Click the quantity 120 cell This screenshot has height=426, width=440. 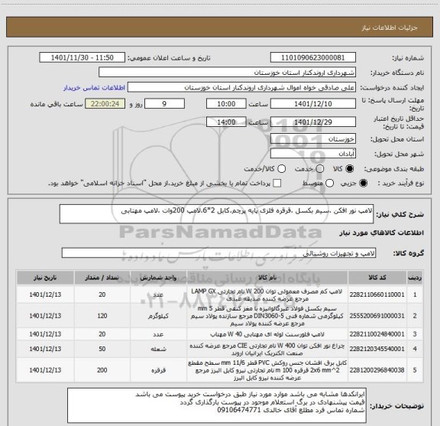(102, 316)
